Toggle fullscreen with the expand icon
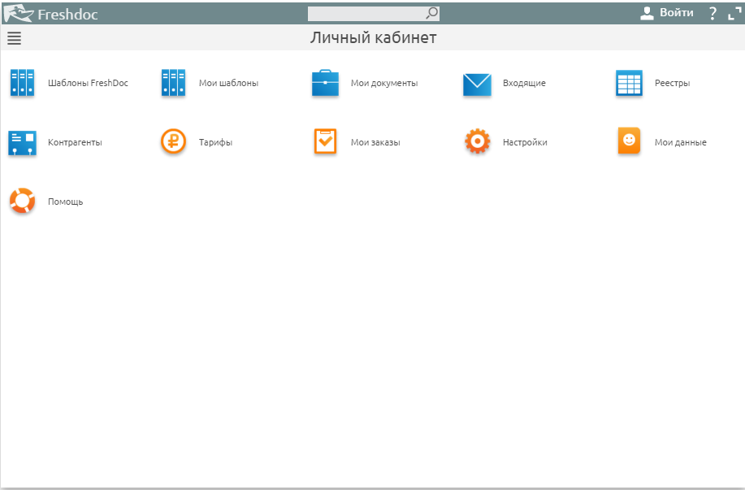 coord(734,14)
